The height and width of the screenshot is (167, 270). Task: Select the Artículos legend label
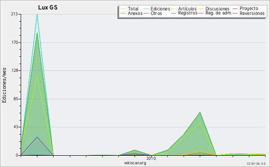point(187,9)
